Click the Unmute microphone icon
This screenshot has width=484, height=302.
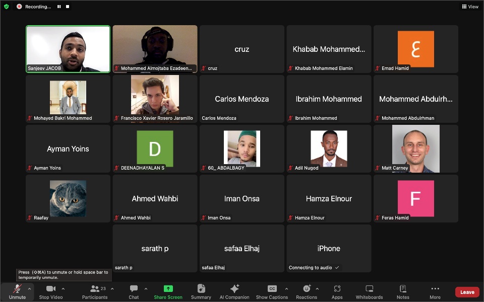(x=17, y=289)
